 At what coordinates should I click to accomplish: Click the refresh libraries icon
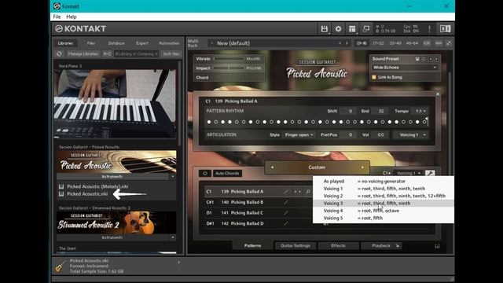tap(60, 53)
